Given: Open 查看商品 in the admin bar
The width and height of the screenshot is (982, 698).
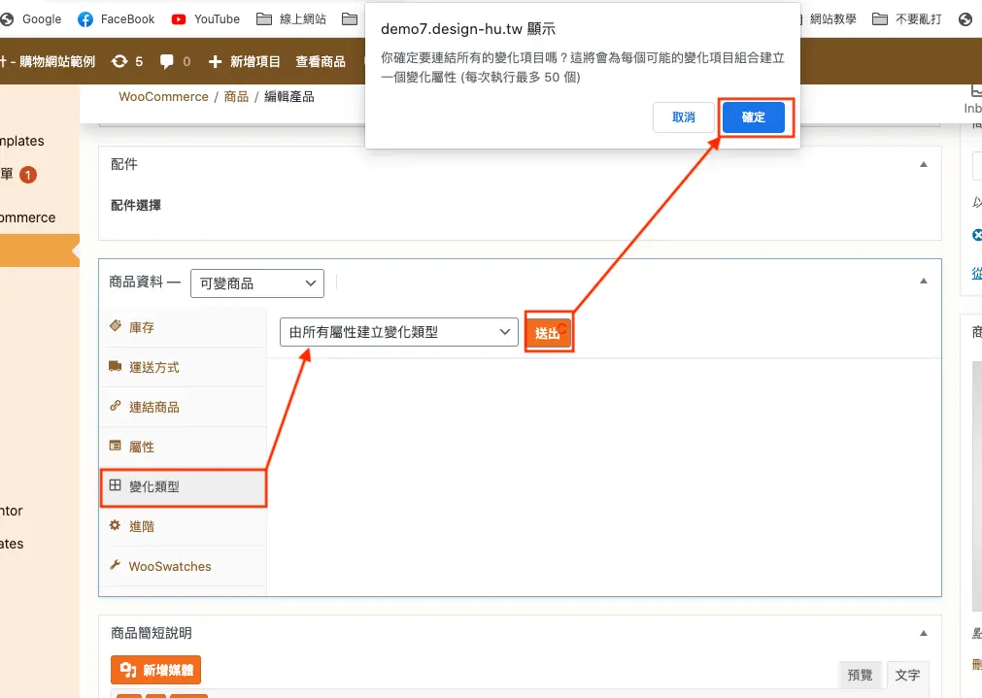Looking at the screenshot, I should (x=321, y=61).
